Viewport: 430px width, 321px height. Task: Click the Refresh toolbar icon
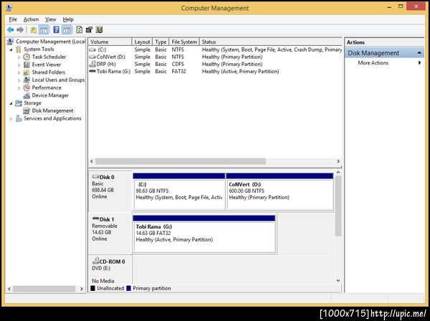[x=80, y=29]
